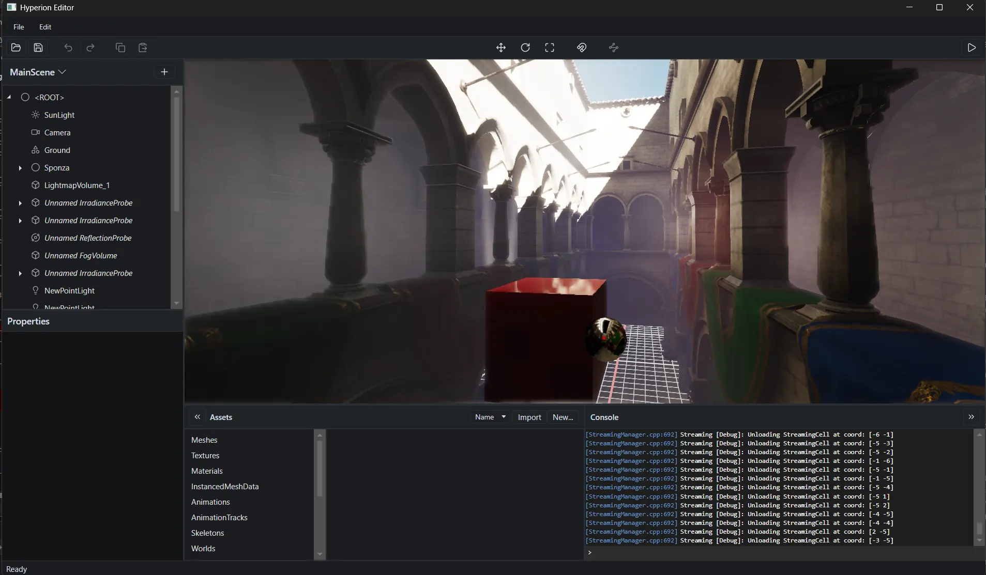The height and width of the screenshot is (575, 986).
Task: Select the Materials asset category
Action: pos(207,471)
